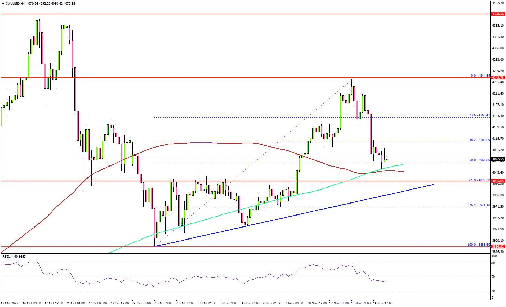Click the 15 Oct 2025 date label
This screenshot has height=307, width=506.
pyautogui.click(x=10, y=303)
